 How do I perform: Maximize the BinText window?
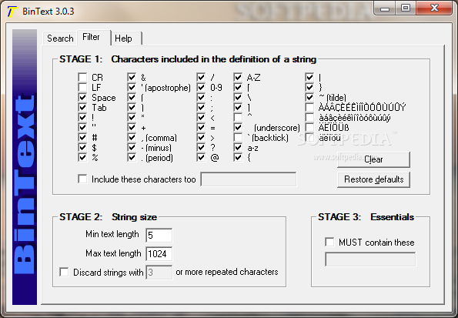pyautogui.click(x=406, y=8)
